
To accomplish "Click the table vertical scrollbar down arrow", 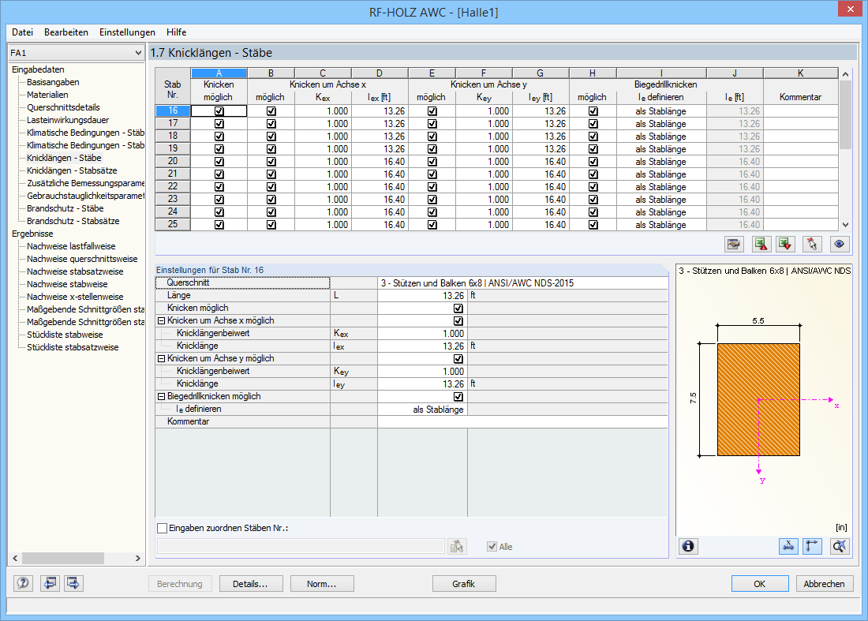I will click(x=845, y=225).
